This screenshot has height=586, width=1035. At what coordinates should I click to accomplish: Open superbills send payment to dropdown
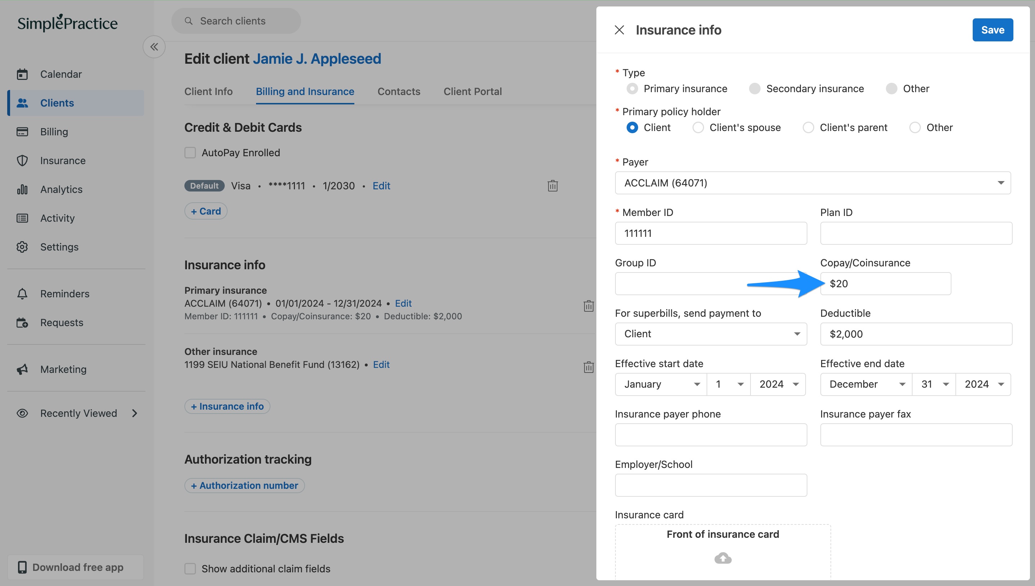pos(711,334)
